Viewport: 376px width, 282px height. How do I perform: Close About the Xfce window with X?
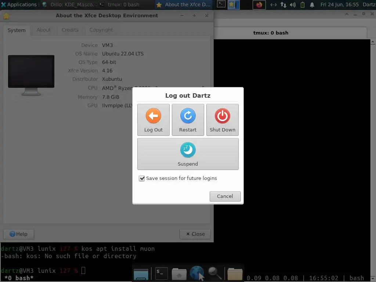coord(207,16)
